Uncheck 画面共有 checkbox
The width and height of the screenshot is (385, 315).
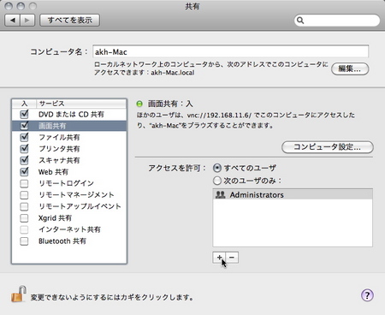click(x=24, y=126)
